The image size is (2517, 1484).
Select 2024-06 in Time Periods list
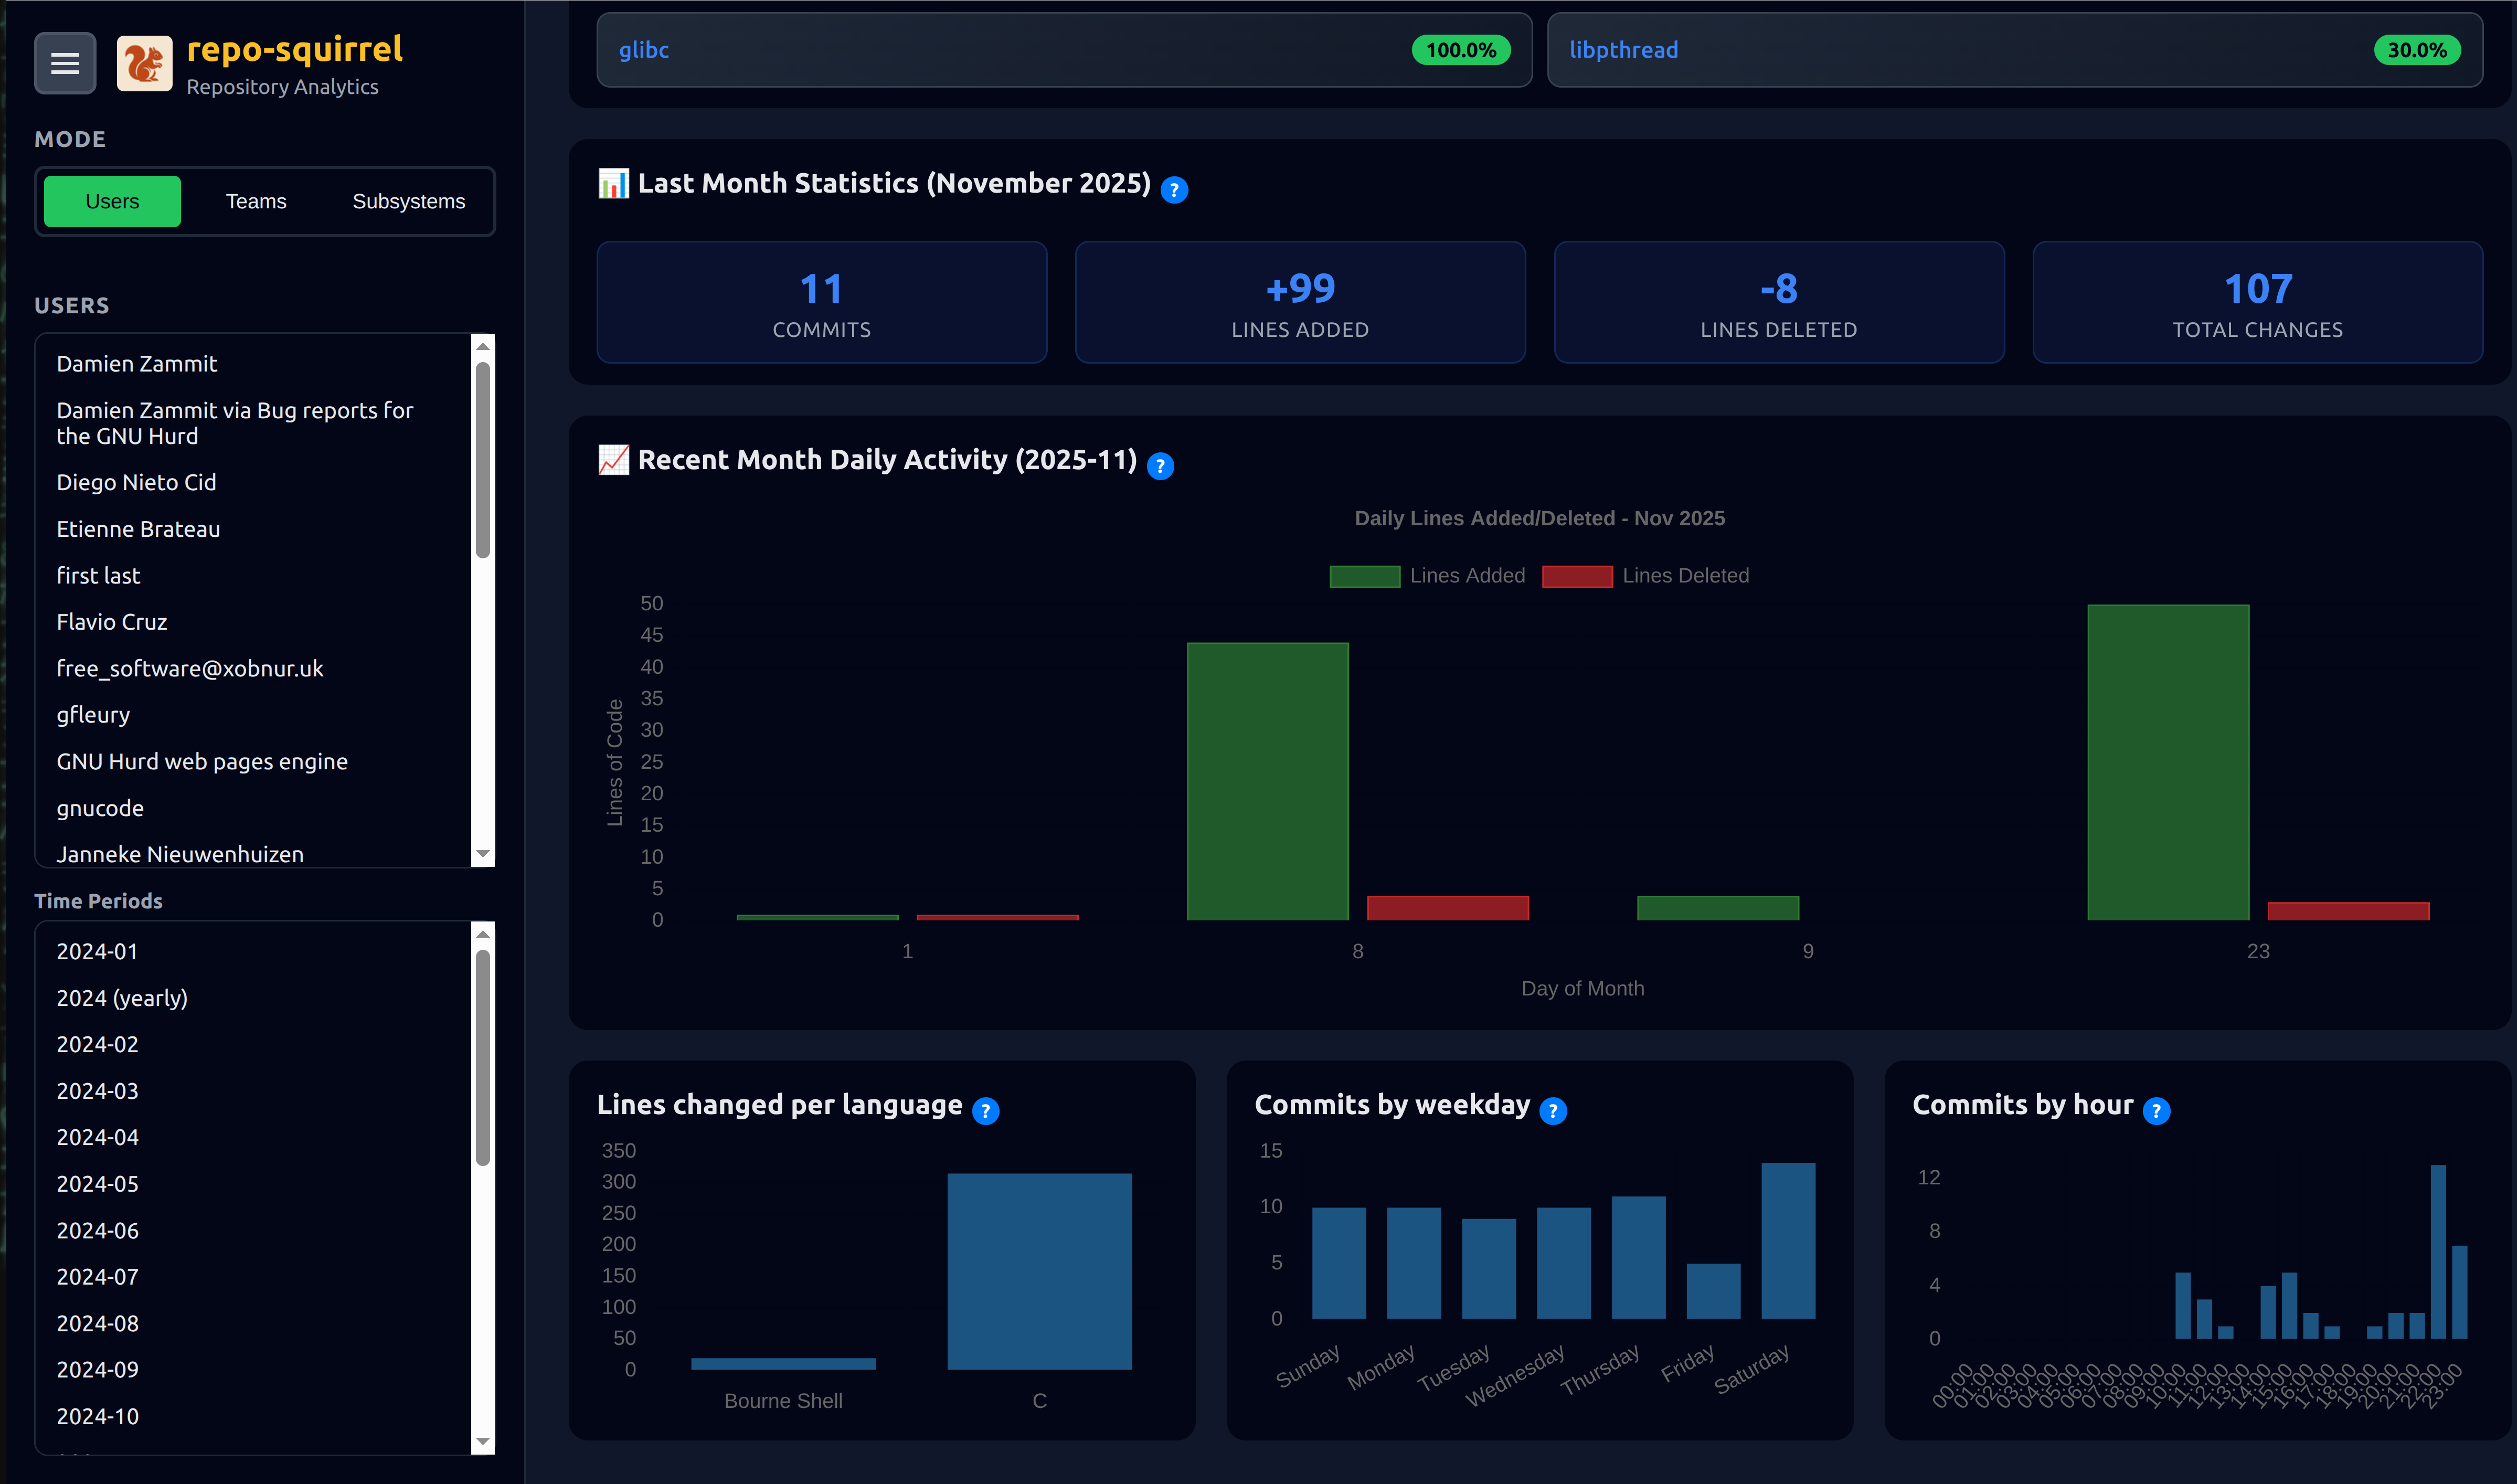pyautogui.click(x=98, y=1230)
